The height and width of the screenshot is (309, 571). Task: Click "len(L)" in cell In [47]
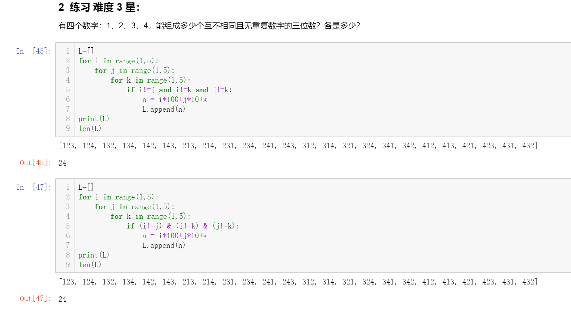tap(90, 265)
